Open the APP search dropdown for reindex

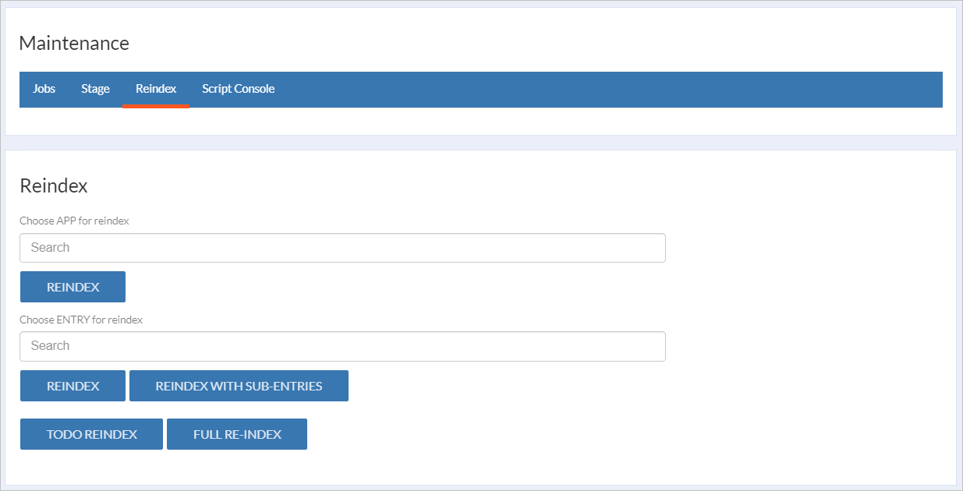tap(343, 247)
